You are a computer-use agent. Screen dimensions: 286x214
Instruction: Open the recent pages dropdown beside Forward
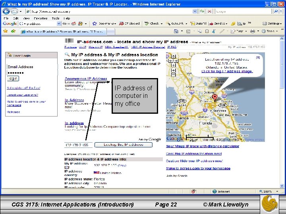[21, 11]
